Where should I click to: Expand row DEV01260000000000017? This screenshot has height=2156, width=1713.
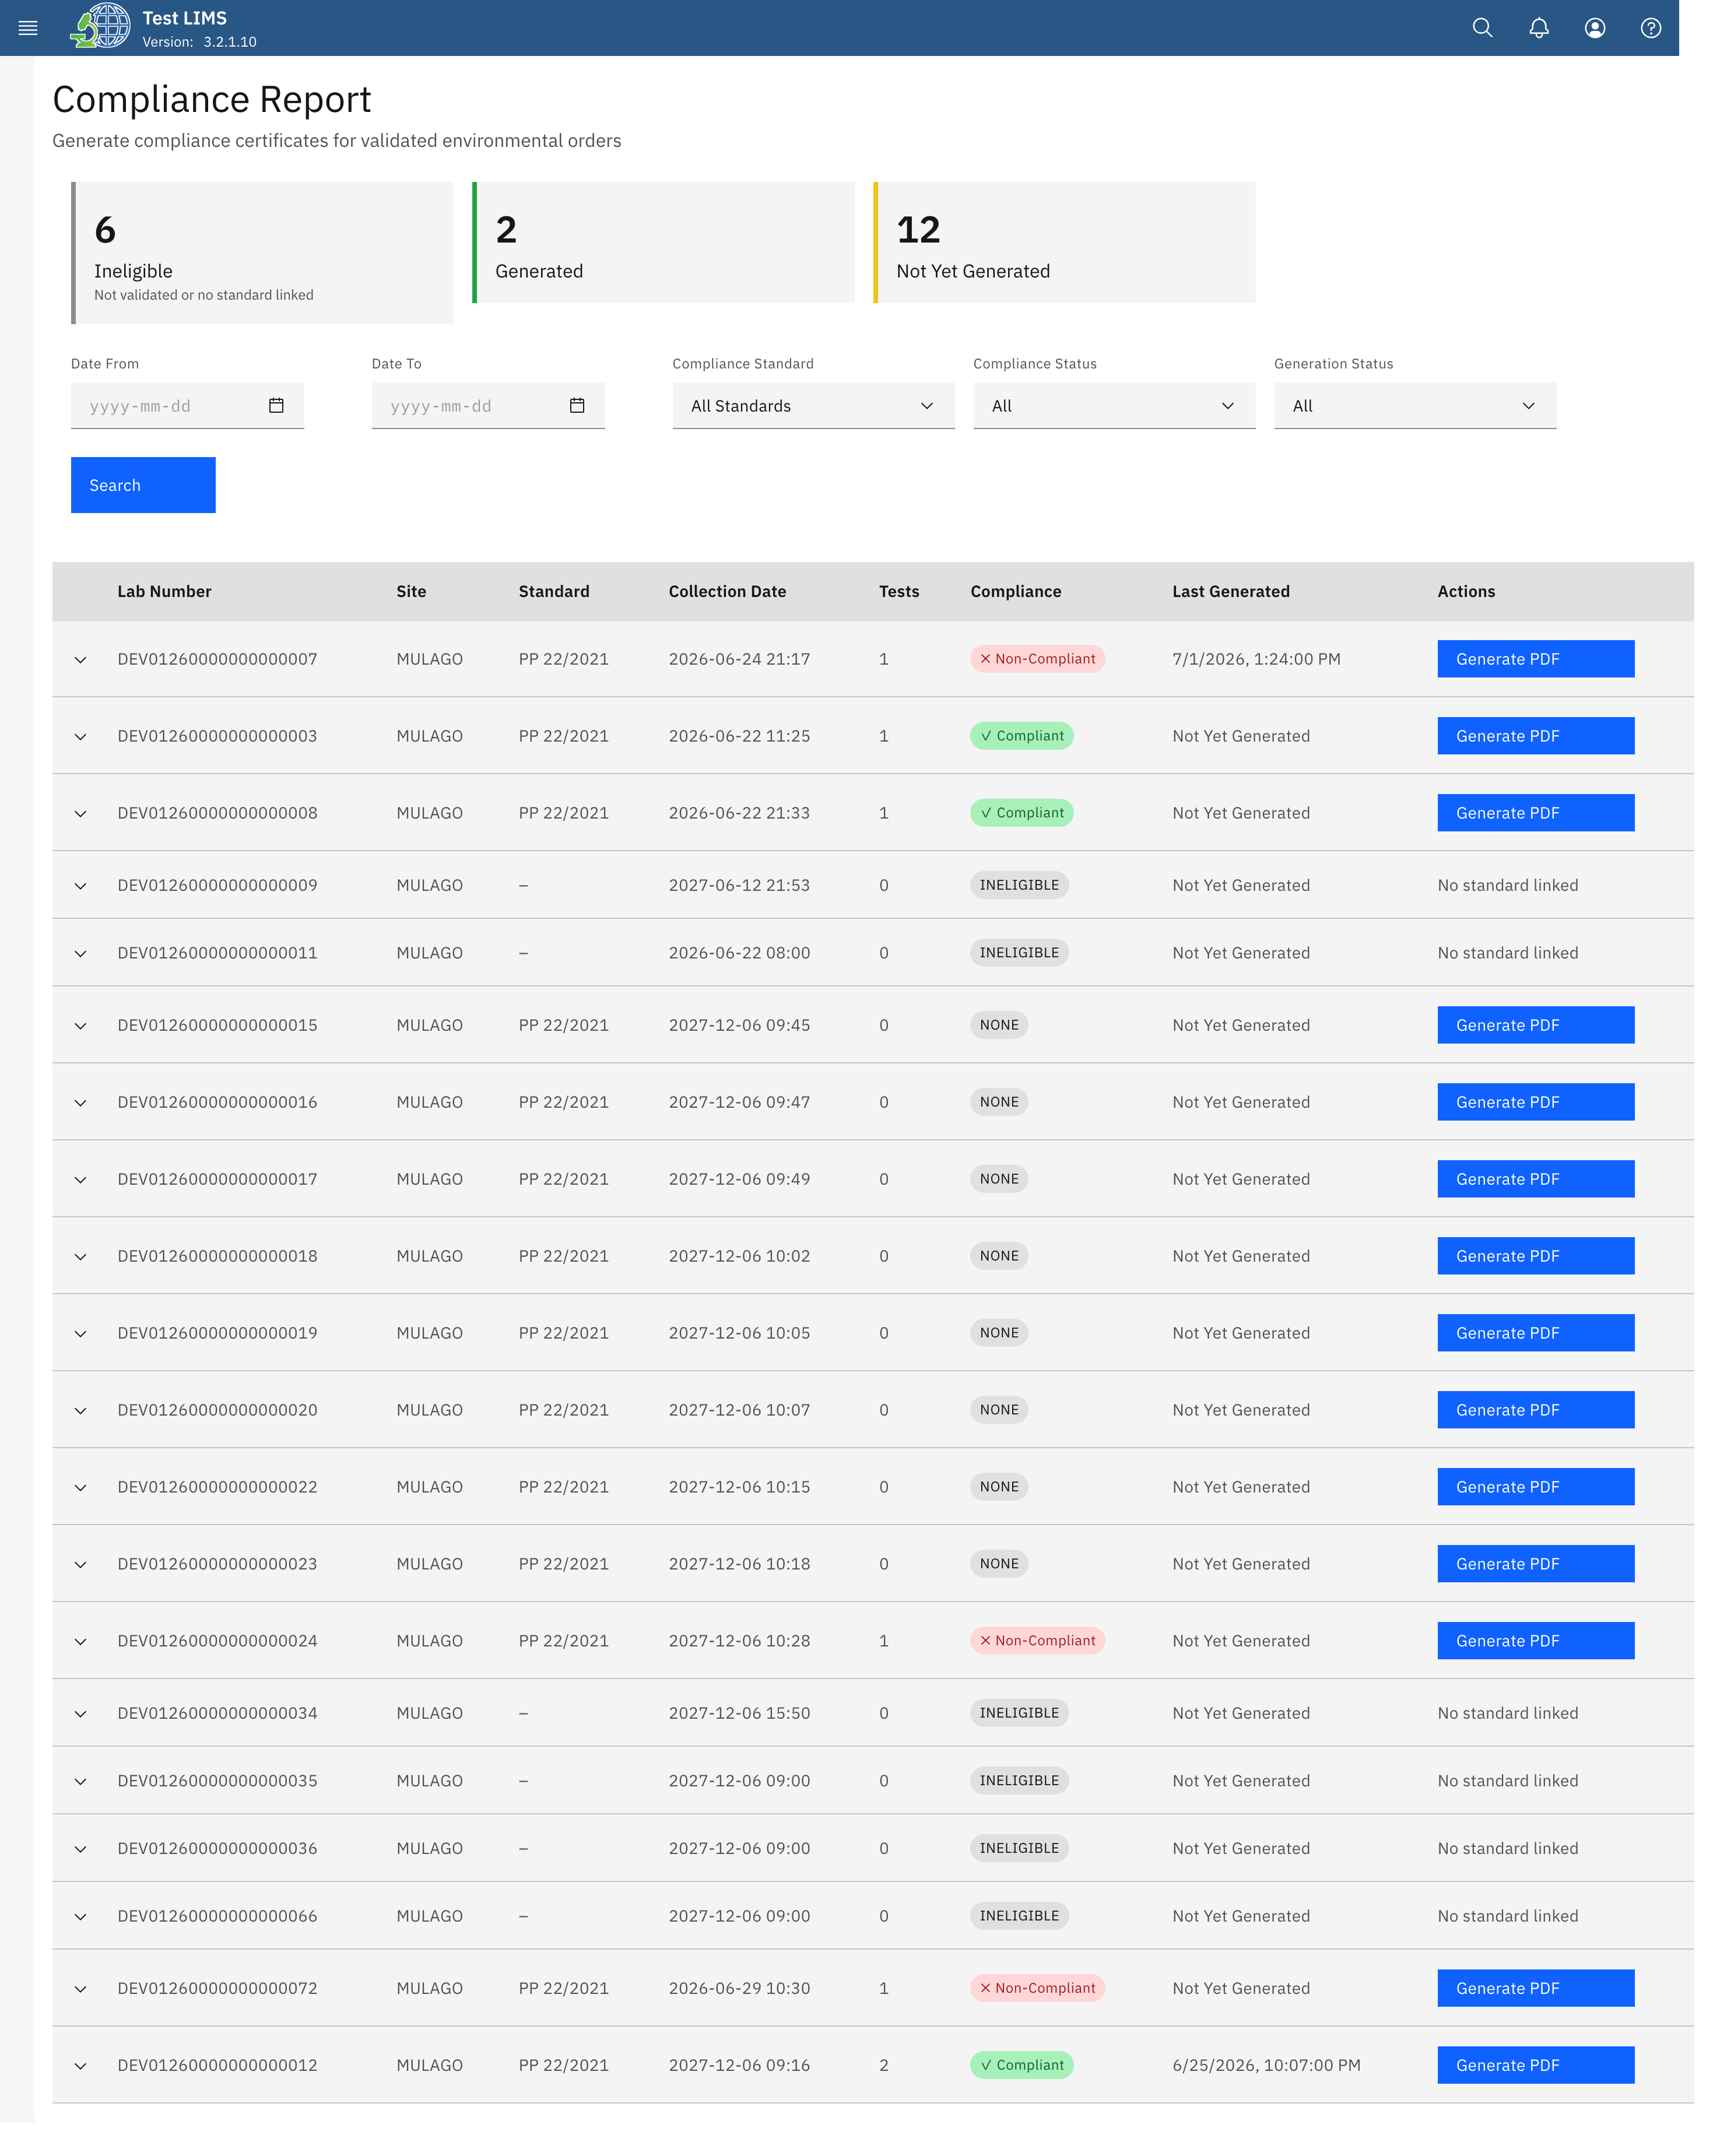(x=81, y=1180)
